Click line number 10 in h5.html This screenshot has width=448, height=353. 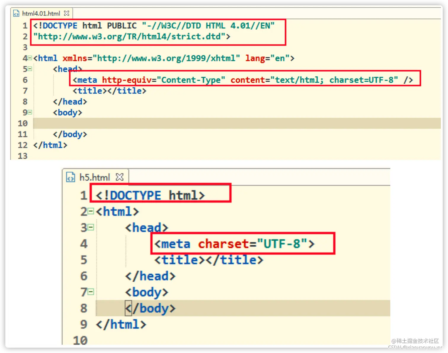click(80, 340)
